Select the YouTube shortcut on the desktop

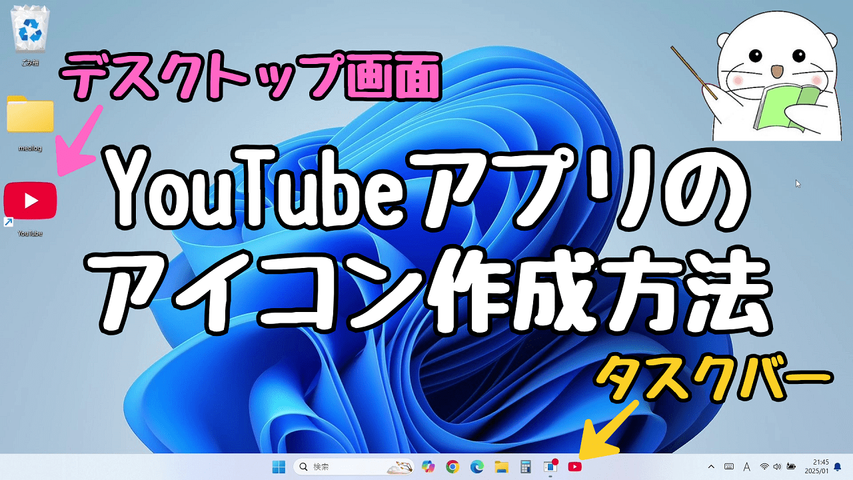point(30,208)
